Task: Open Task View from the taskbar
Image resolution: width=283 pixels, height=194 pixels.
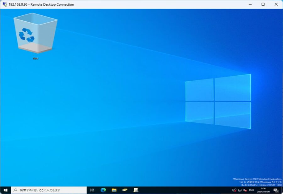Action: pyautogui.click(x=92, y=190)
